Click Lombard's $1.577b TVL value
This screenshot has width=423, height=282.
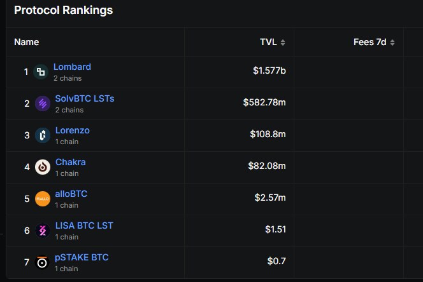tap(269, 70)
